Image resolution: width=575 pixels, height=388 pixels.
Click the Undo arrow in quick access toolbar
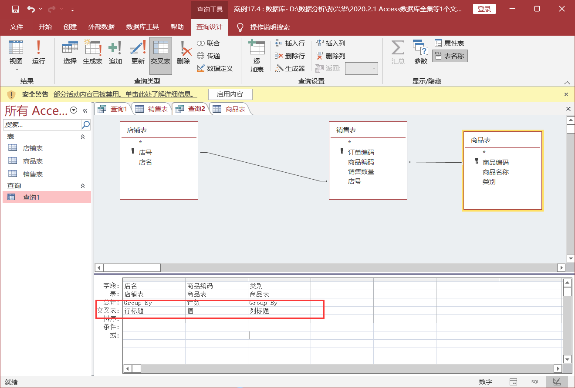(31, 9)
